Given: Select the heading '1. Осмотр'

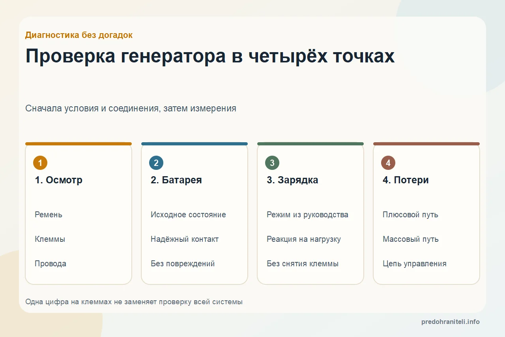Looking at the screenshot, I should pyautogui.click(x=59, y=180).
